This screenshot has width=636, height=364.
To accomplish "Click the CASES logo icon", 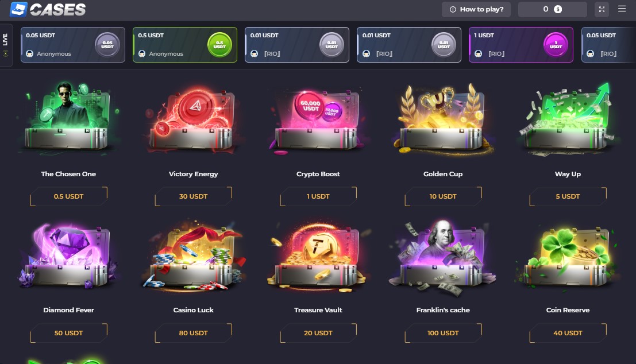I will coord(18,9).
